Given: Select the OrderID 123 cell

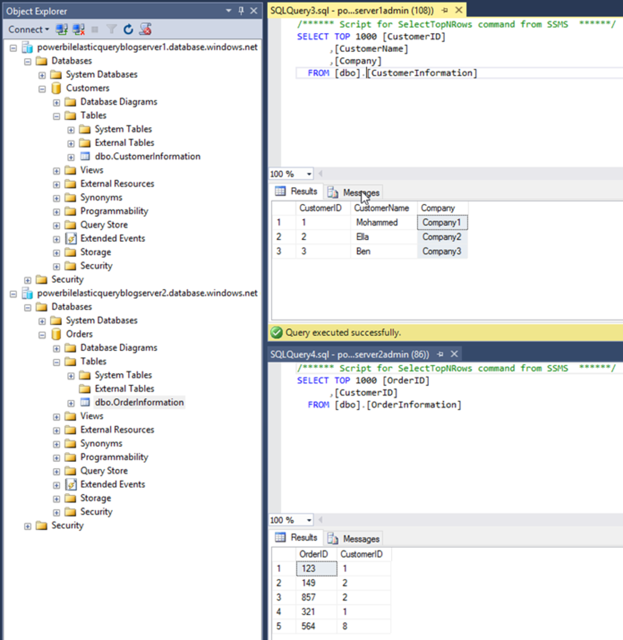Looking at the screenshot, I should pyautogui.click(x=317, y=568).
